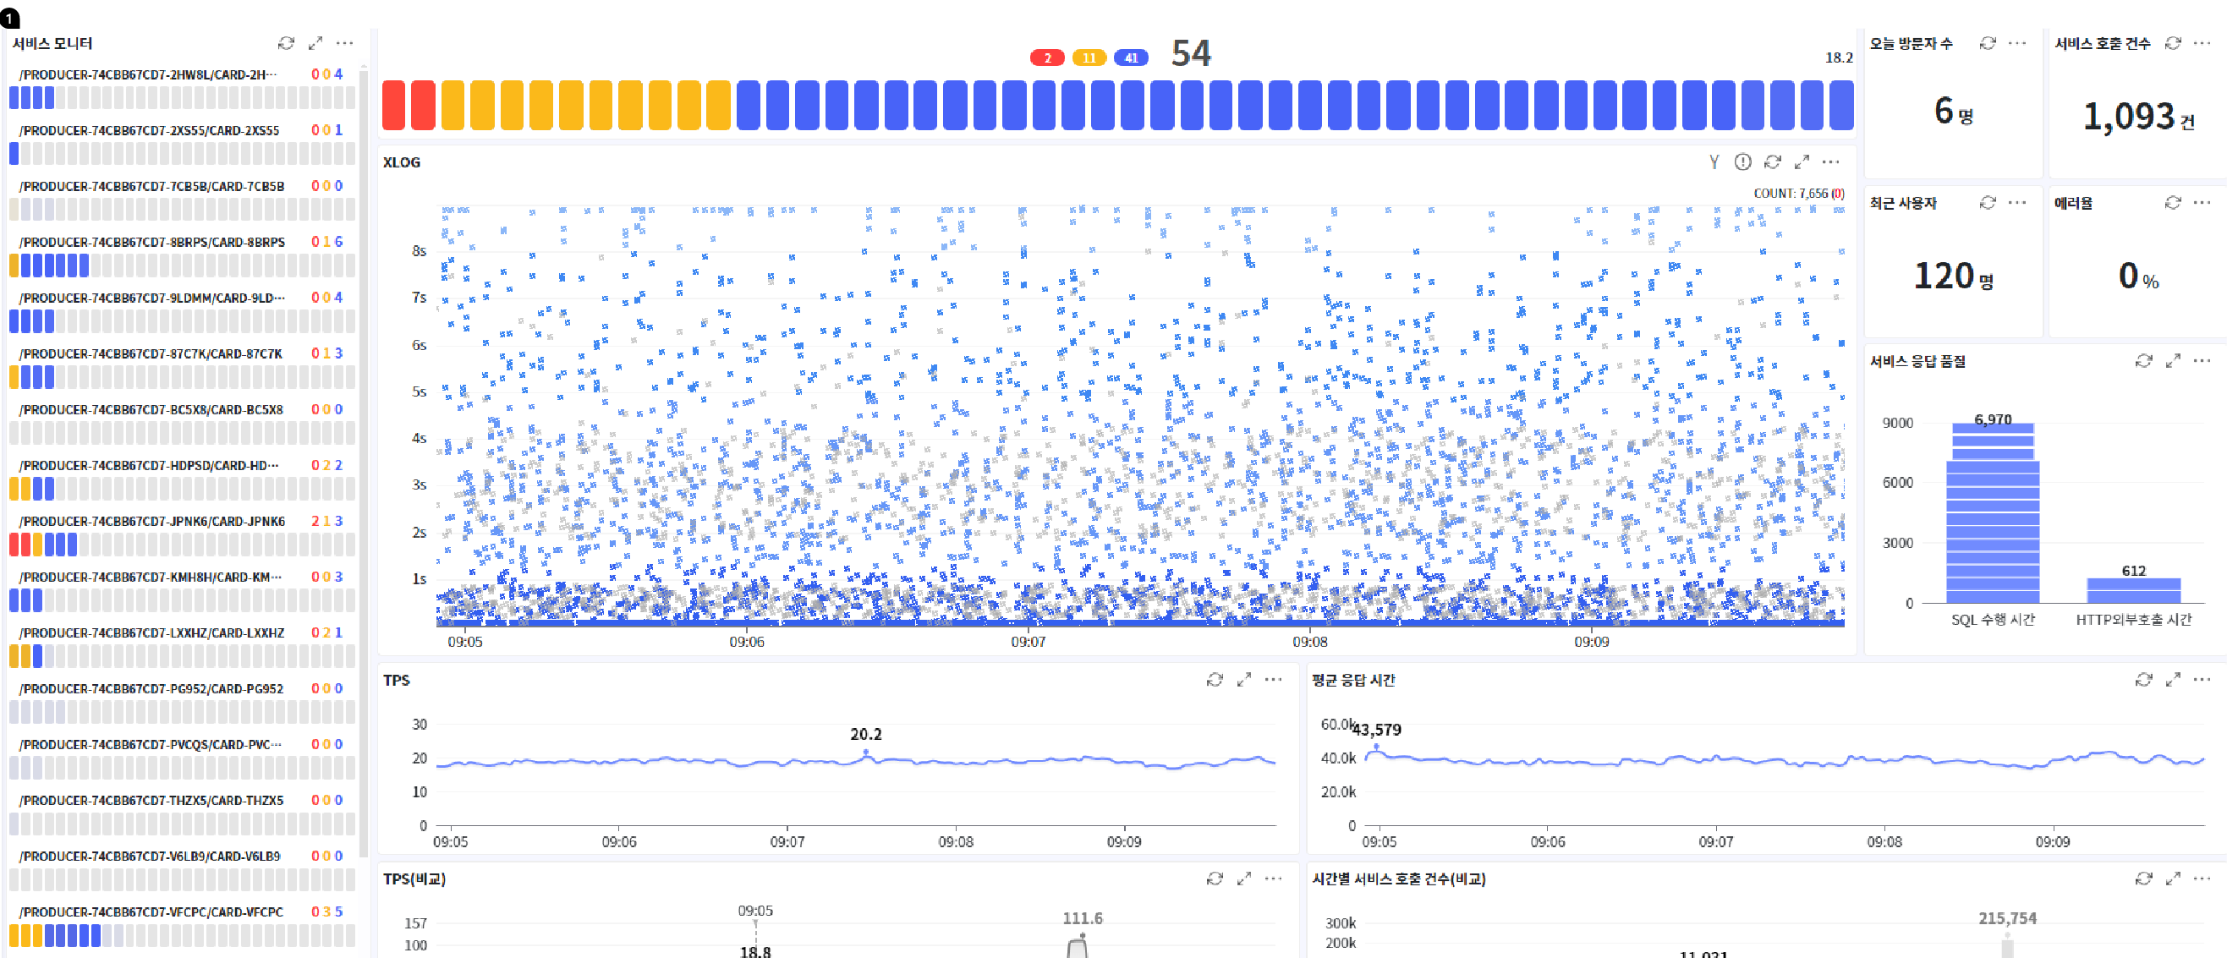Toggle the red status badge showing 2

[1047, 58]
